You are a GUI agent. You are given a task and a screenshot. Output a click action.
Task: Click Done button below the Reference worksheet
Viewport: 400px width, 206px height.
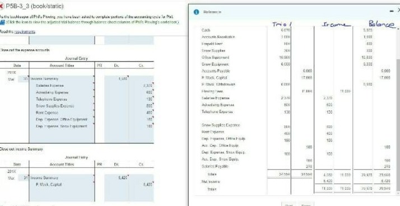305,204
